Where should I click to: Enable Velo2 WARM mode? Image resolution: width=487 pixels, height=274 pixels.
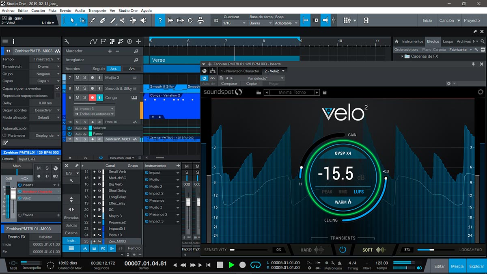tap(343, 202)
